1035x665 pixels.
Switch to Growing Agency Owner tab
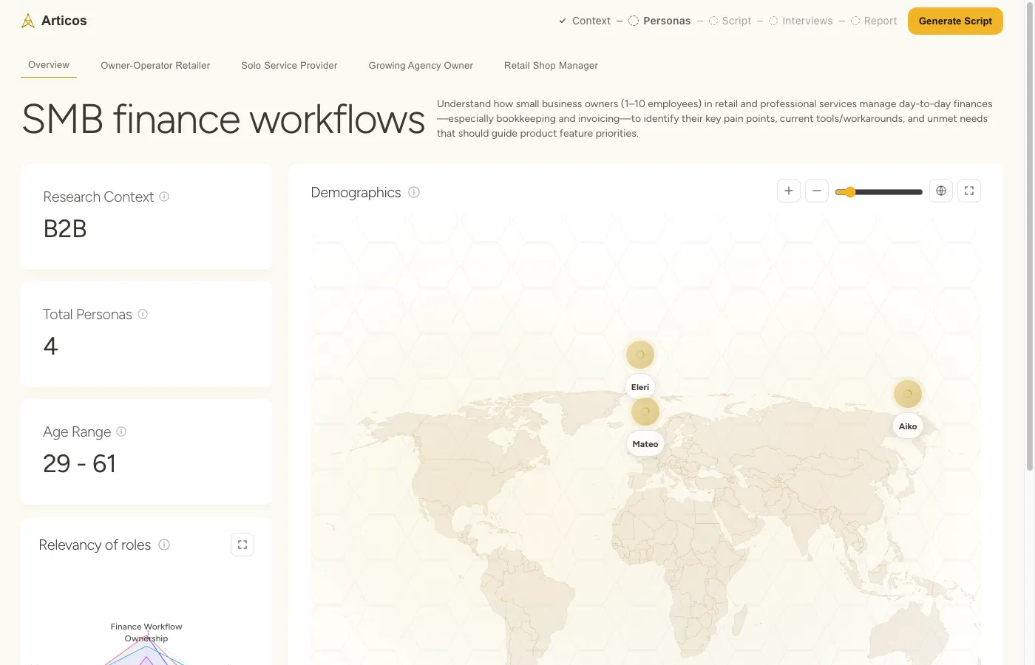click(421, 66)
